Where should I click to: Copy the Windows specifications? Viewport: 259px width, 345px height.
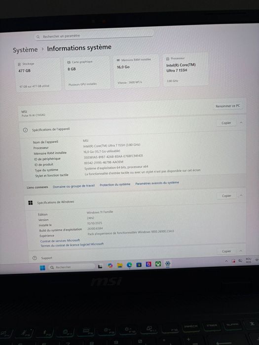226,196
